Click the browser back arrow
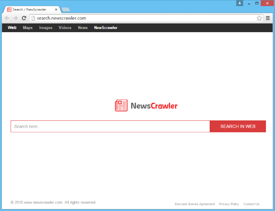The height and width of the screenshot is (211, 275). [x=7, y=18]
